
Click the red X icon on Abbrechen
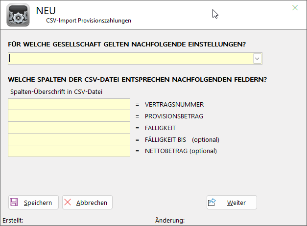coord(68,203)
